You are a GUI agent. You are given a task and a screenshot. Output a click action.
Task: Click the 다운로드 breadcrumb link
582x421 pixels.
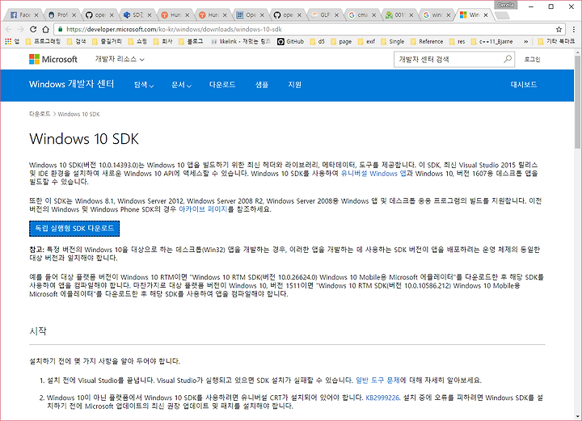[40, 114]
